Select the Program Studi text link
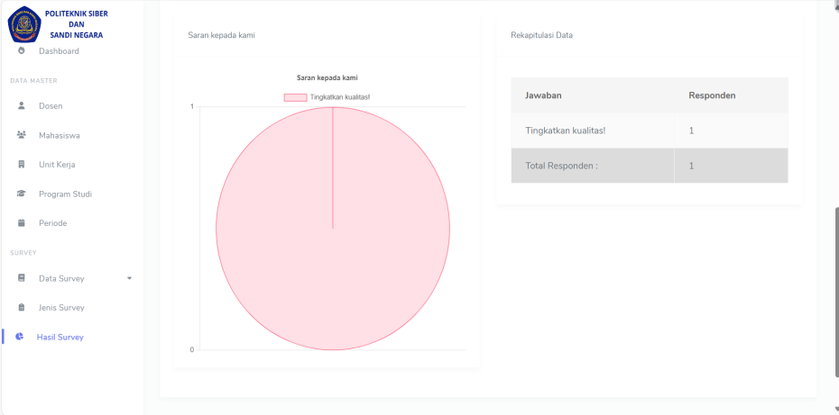The image size is (839, 415). coord(65,194)
